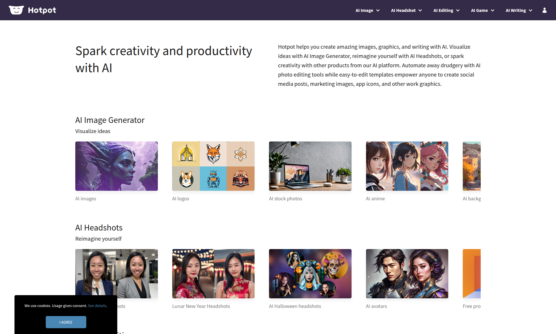Click the Hotpot brand name text
The width and height of the screenshot is (556, 334).
click(42, 10)
